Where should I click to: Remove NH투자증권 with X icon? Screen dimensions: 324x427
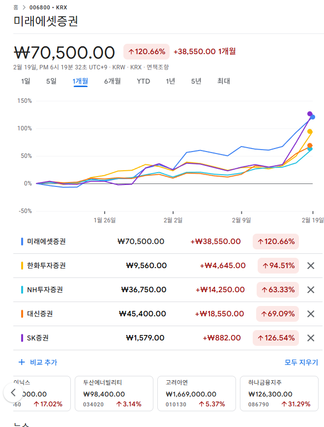310,290
